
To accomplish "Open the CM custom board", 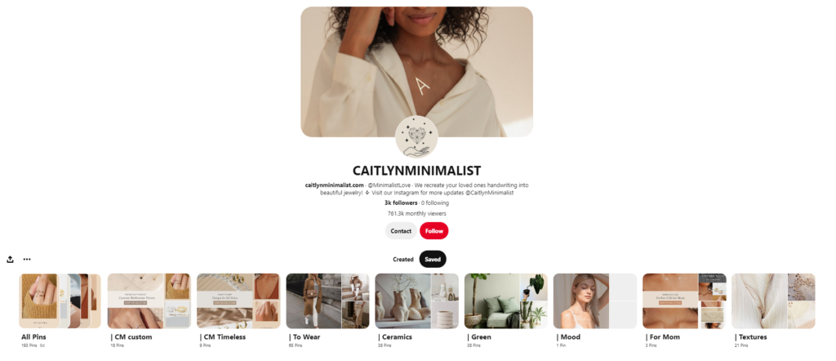I will (x=149, y=301).
